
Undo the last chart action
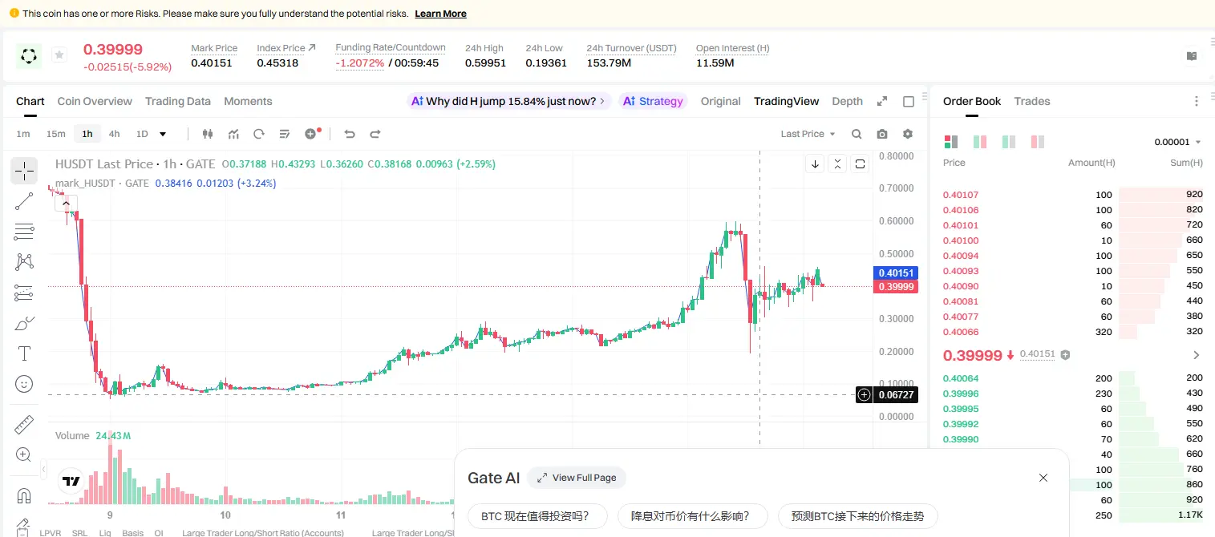[349, 134]
